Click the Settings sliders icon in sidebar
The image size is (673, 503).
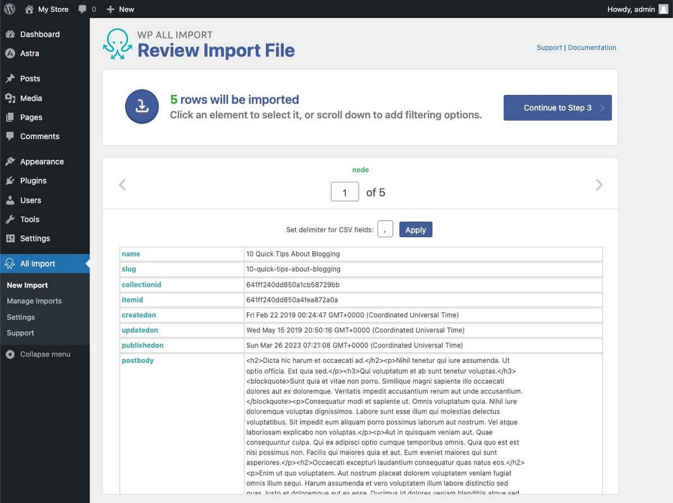click(10, 238)
